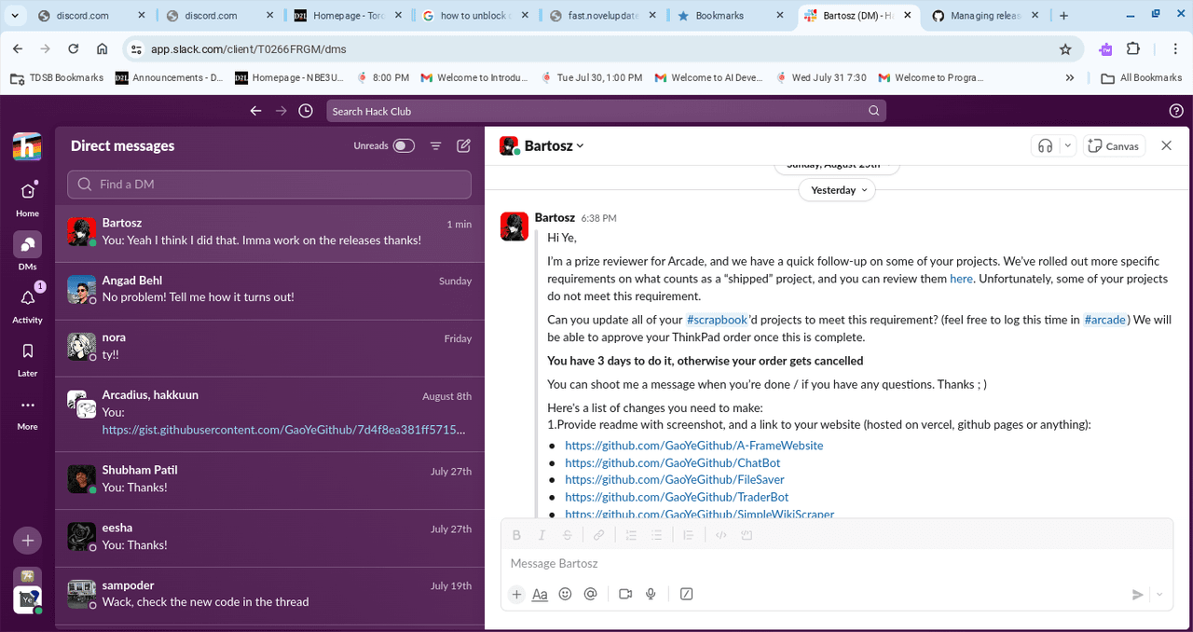Open the Activity notifications bell icon
This screenshot has width=1193, height=632.
click(x=27, y=298)
